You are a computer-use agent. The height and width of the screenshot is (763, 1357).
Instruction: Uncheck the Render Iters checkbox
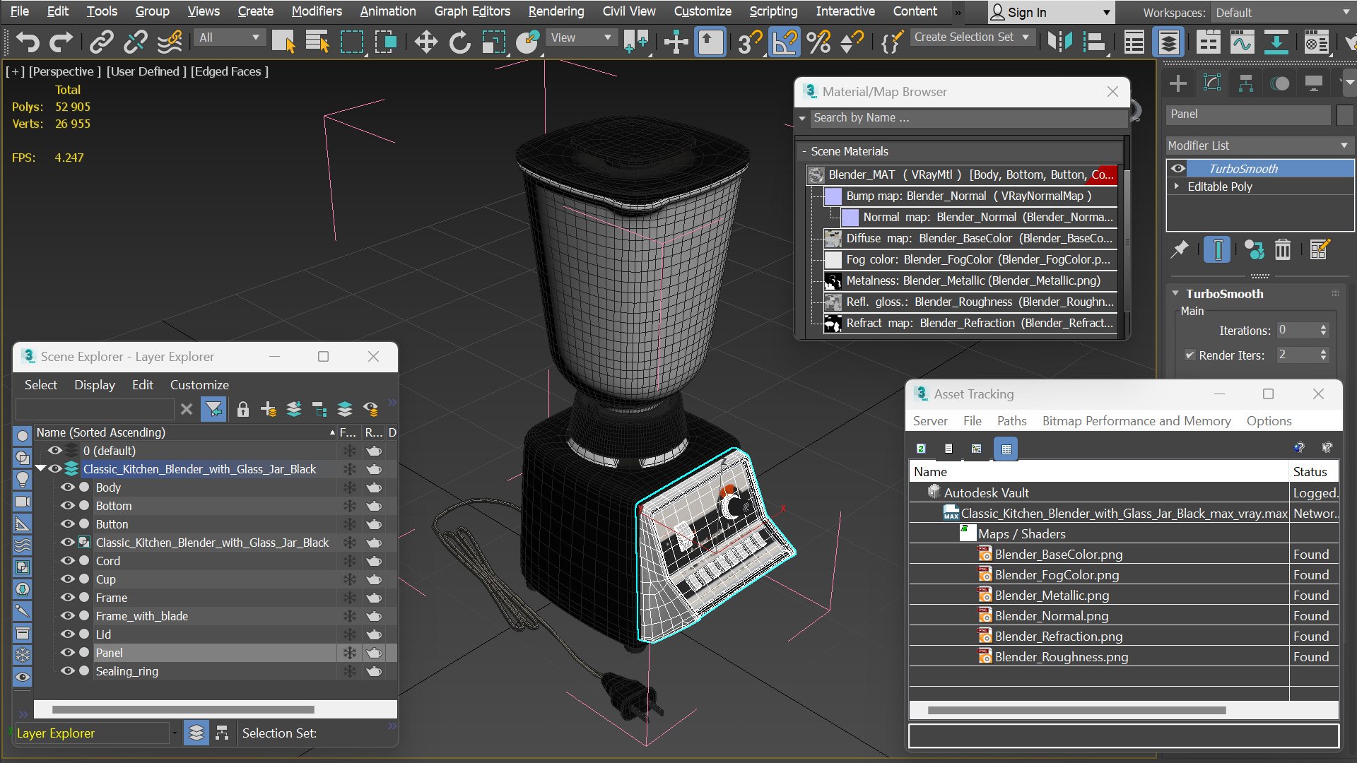click(x=1190, y=355)
